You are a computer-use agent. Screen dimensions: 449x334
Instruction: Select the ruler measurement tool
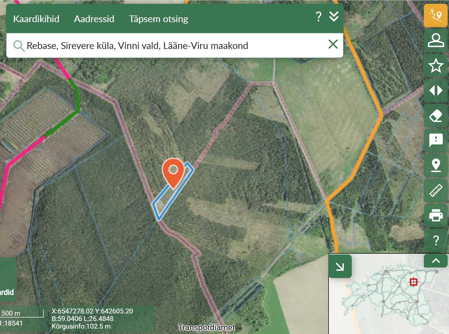(435, 190)
